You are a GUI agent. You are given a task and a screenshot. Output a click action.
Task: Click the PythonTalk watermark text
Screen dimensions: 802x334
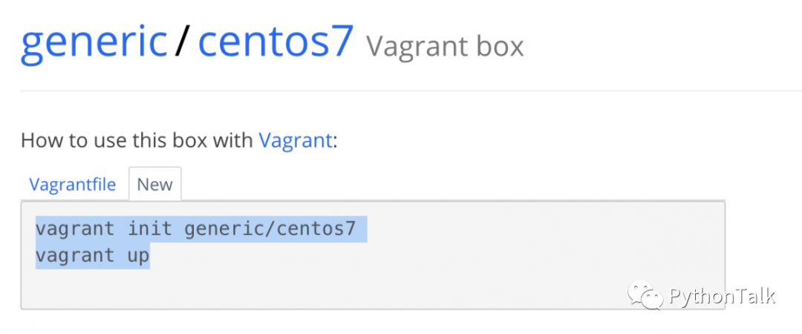pos(722,296)
